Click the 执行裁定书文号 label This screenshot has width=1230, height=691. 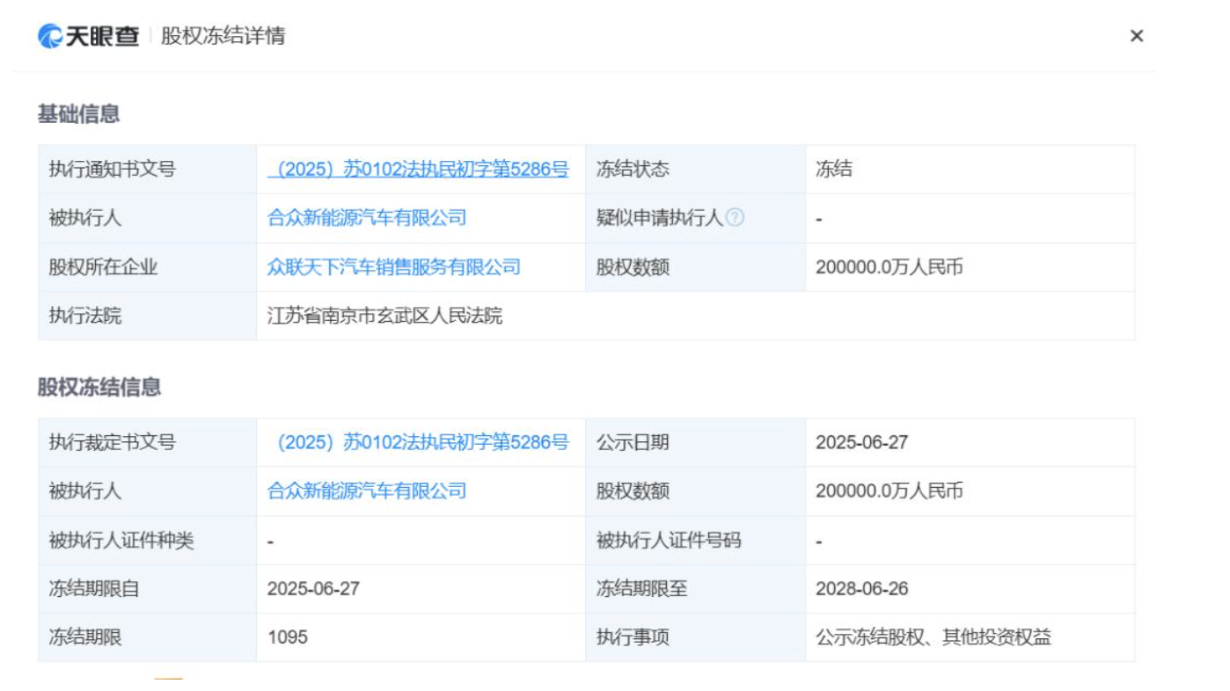pyautogui.click(x=112, y=442)
